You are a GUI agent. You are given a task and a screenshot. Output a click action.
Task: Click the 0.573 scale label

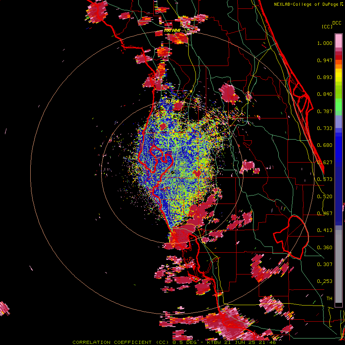click(325, 179)
